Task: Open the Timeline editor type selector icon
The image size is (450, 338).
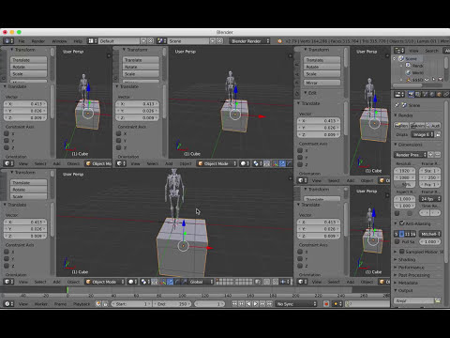Action: pyautogui.click(x=8, y=304)
